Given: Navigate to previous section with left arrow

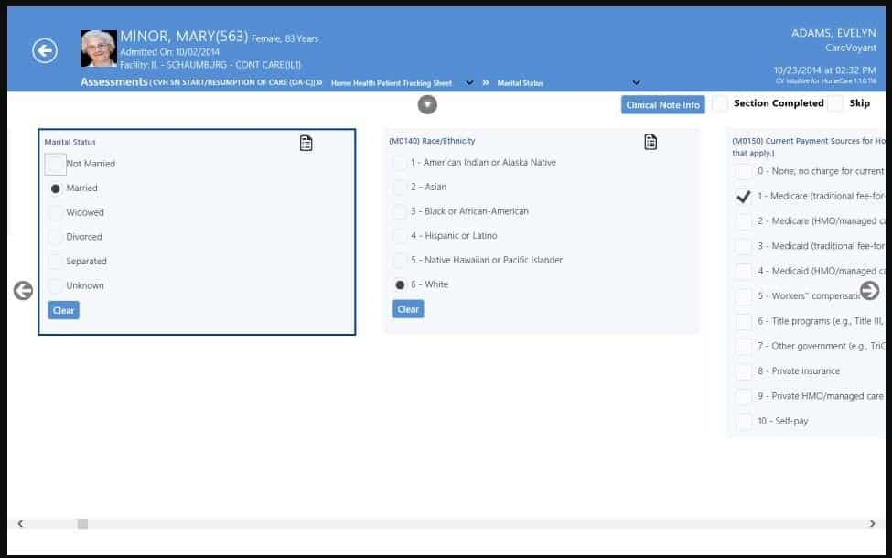Looking at the screenshot, I should [21, 291].
